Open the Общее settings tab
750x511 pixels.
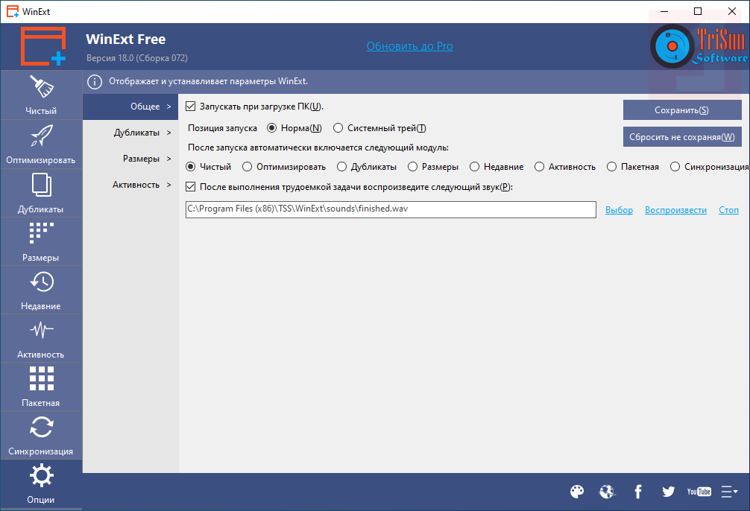[x=130, y=107]
